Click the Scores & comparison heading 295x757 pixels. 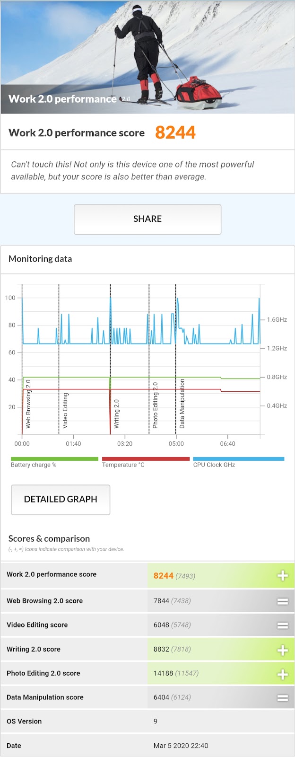tap(49, 538)
